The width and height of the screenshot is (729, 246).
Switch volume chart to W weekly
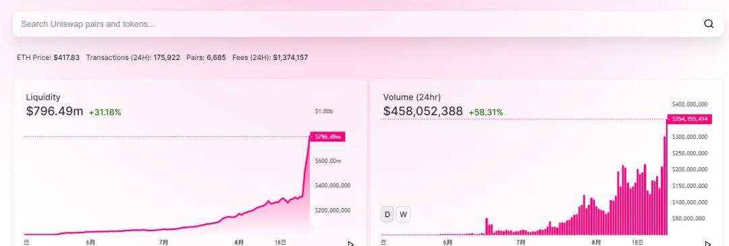point(403,214)
